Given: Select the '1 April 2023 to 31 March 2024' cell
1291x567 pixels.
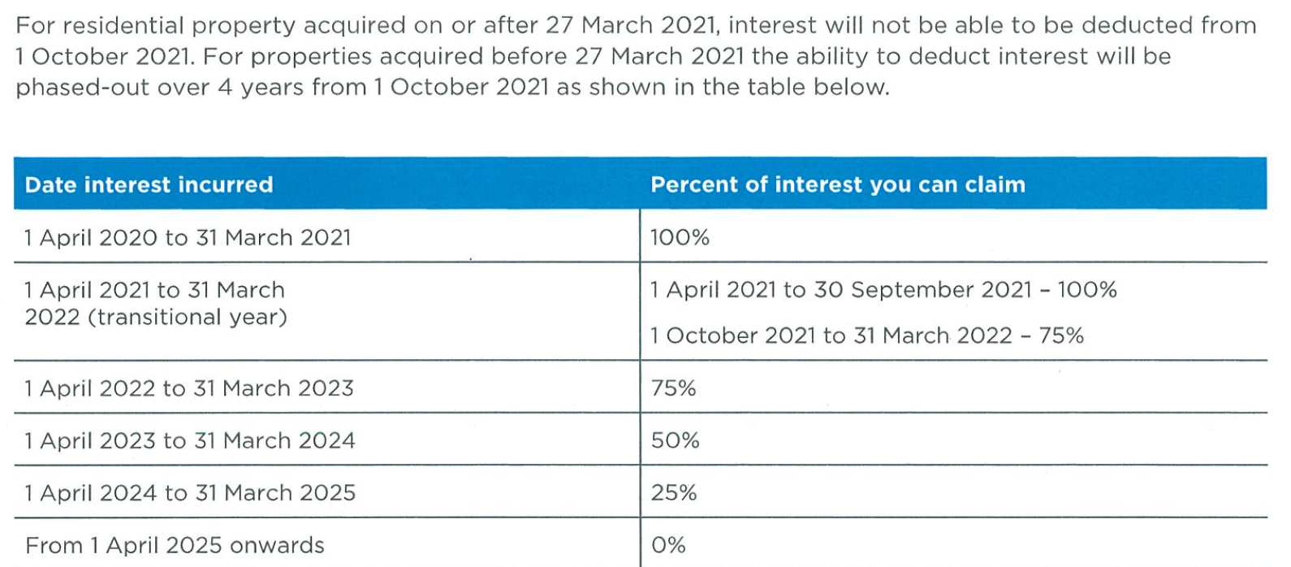Looking at the screenshot, I should (x=326, y=439).
